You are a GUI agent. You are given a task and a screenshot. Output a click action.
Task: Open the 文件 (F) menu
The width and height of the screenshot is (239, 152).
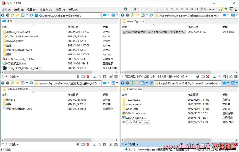[x=6, y=10]
